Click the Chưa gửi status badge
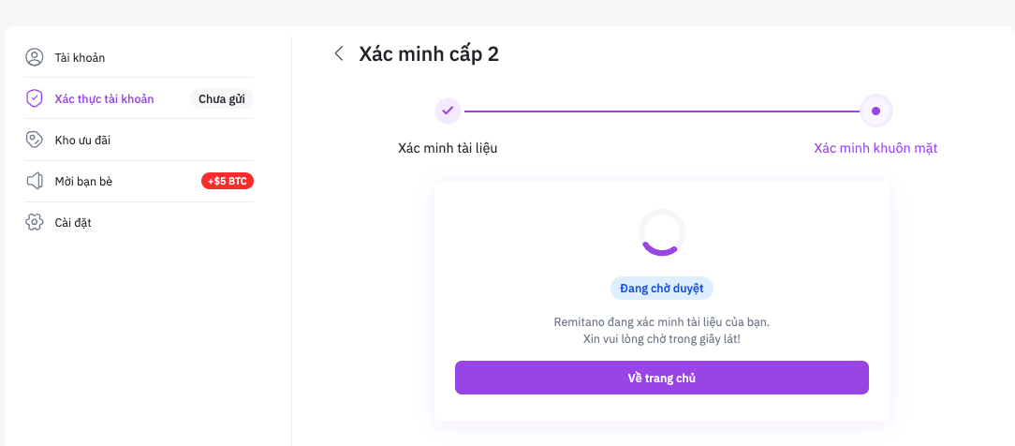Screen dimensions: 1015x446 (222, 98)
